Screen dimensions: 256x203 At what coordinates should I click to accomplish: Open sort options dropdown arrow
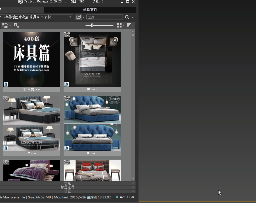(133, 25)
